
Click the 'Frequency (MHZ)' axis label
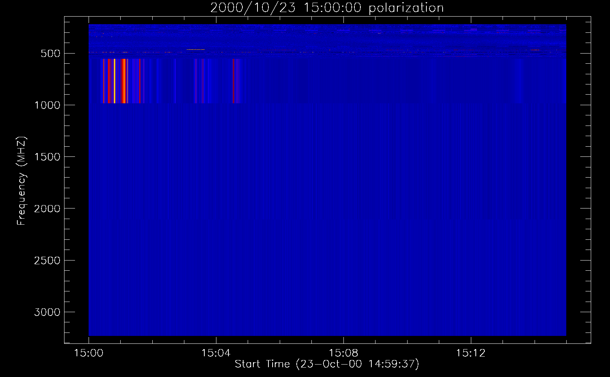[x=21, y=181]
